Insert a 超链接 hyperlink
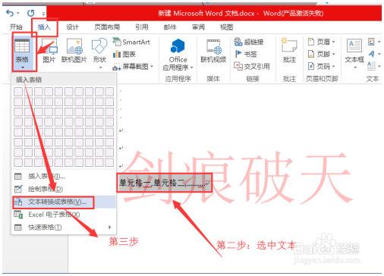This screenshot has width=384, height=276. (x=249, y=42)
